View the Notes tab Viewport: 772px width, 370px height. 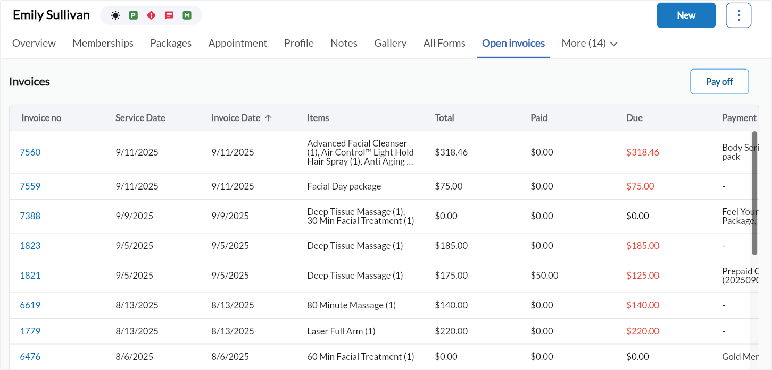click(344, 44)
